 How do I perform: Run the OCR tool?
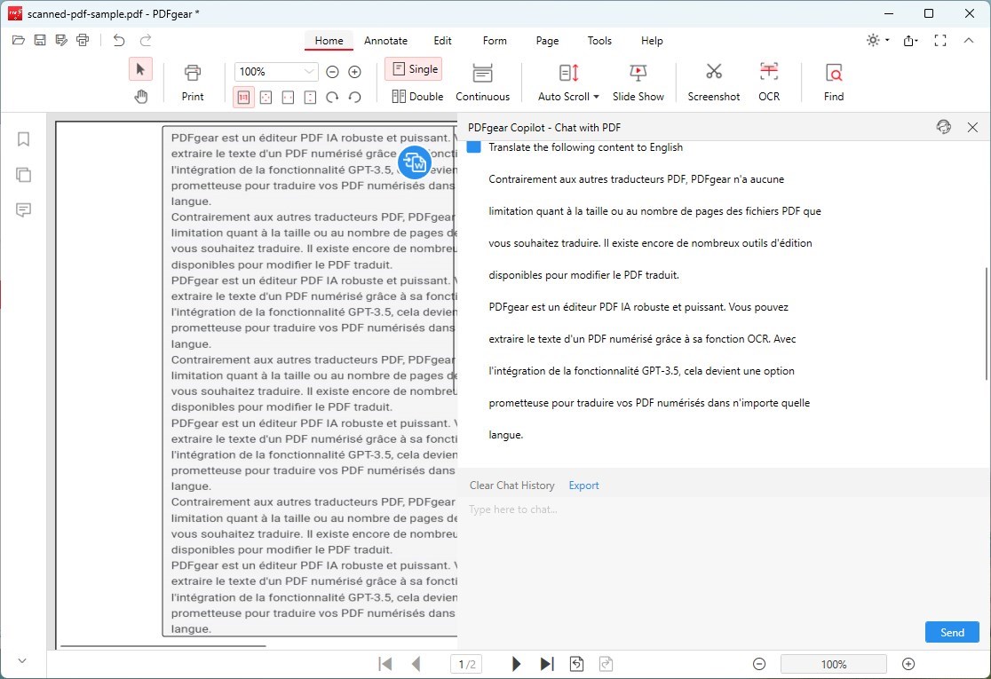(768, 83)
